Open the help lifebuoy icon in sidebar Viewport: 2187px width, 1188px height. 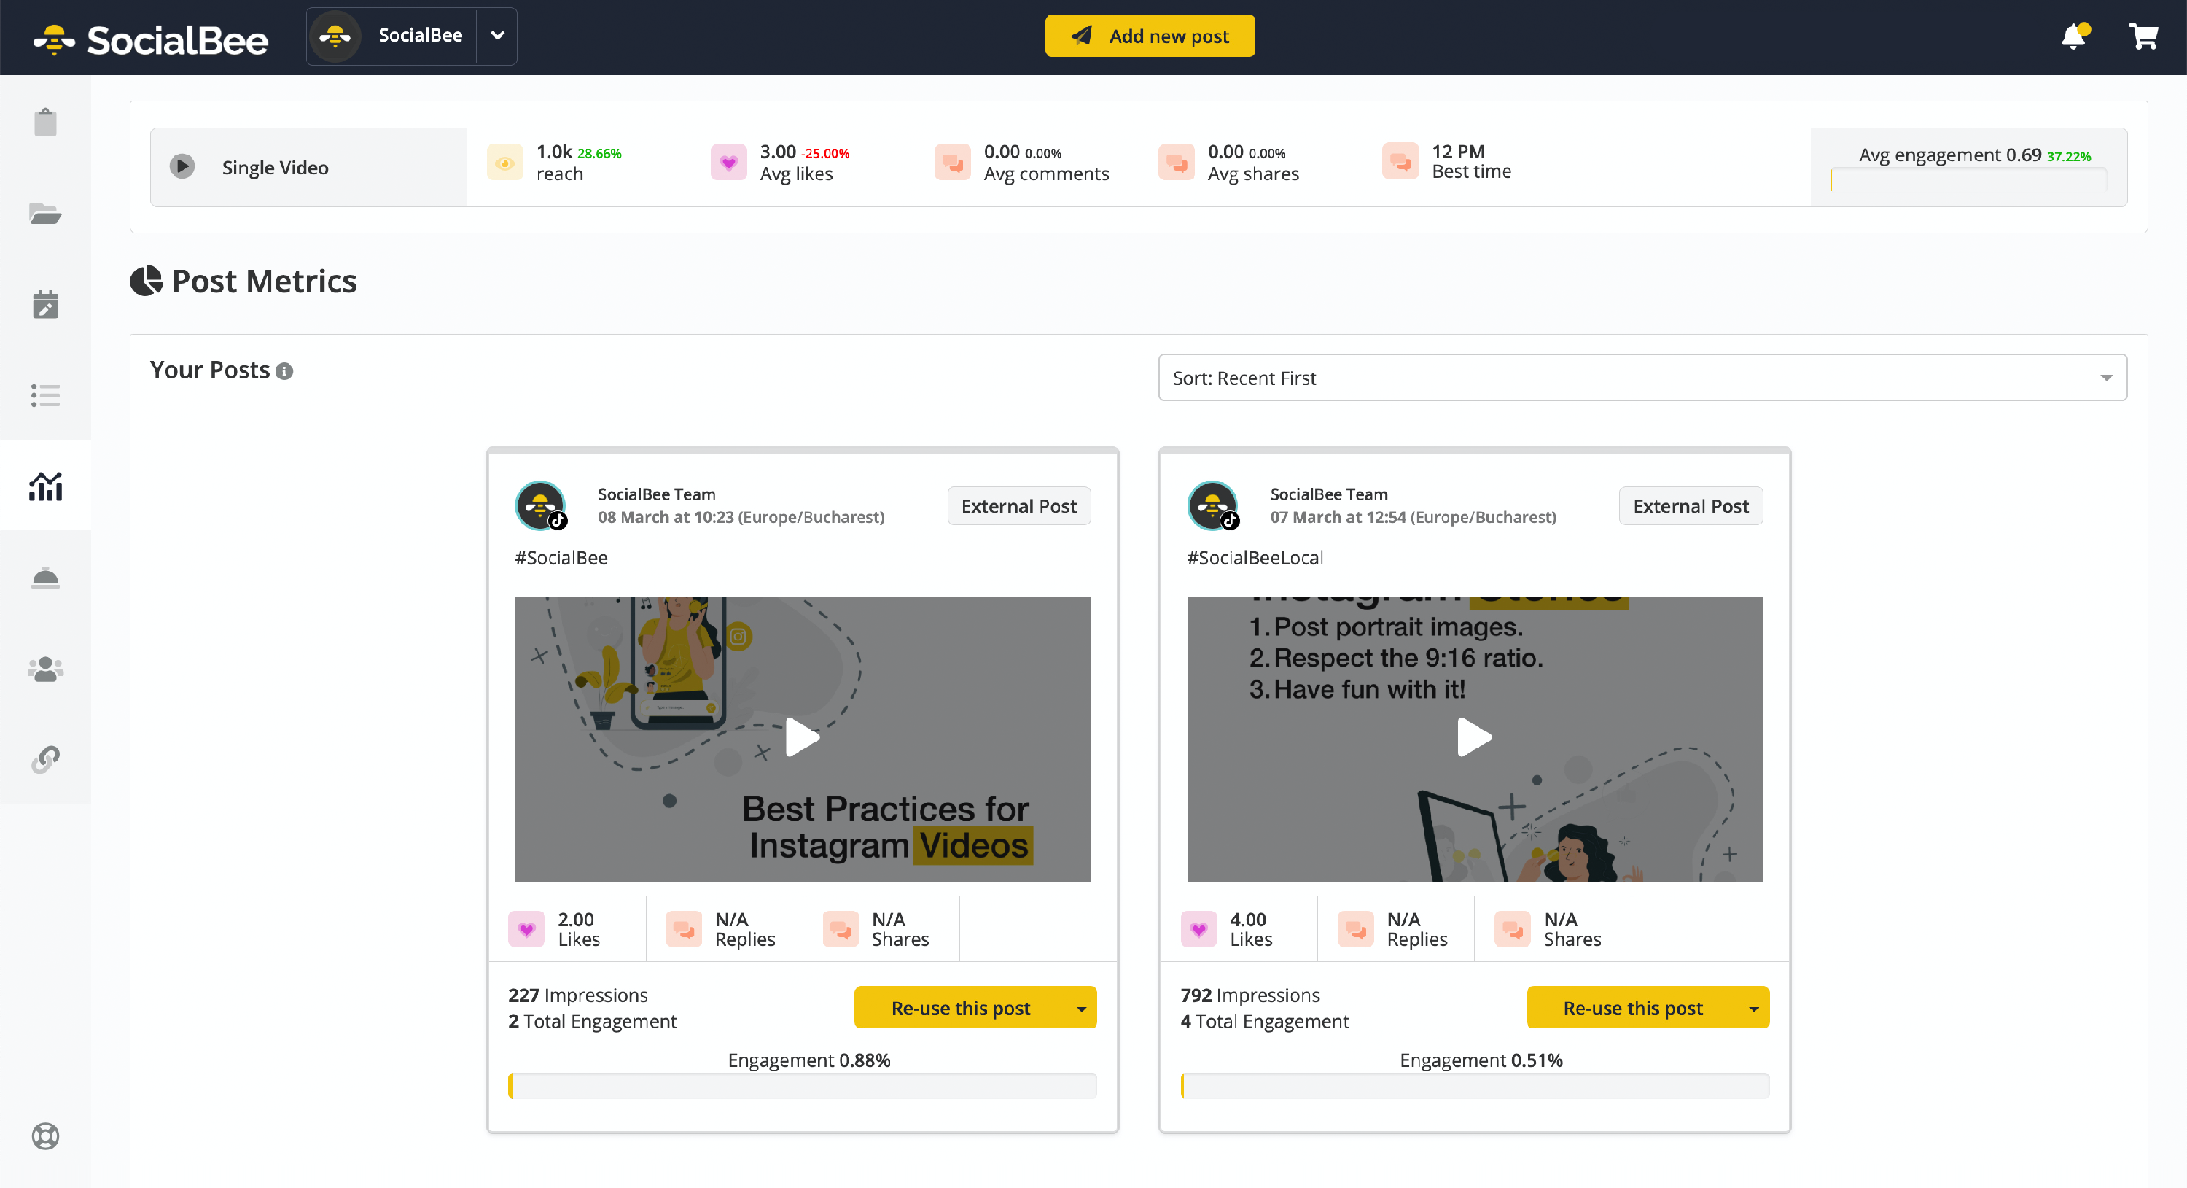pyautogui.click(x=45, y=1135)
